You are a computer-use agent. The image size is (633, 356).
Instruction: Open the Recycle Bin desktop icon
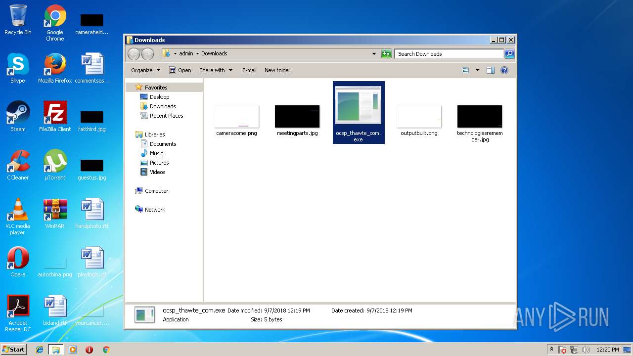point(18,20)
